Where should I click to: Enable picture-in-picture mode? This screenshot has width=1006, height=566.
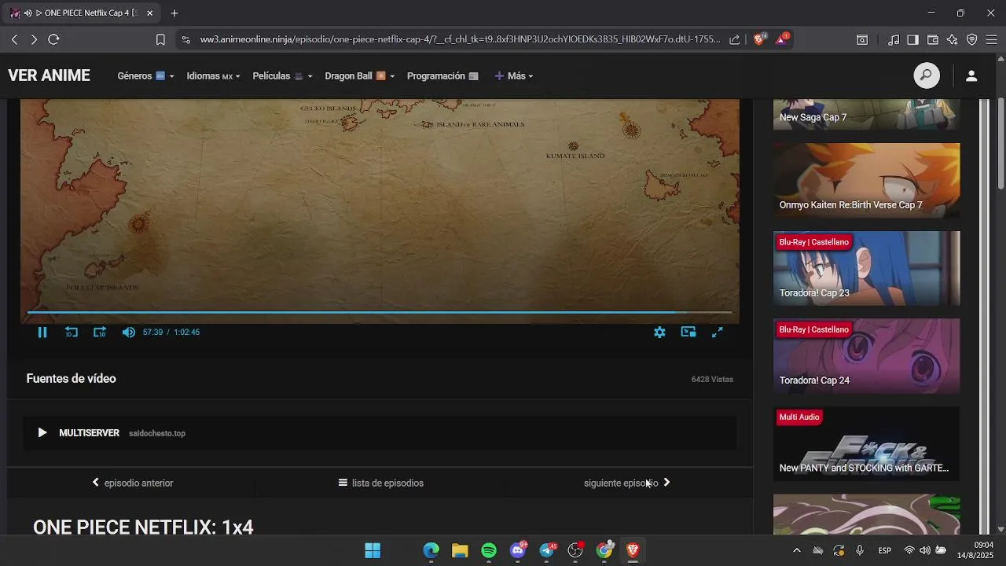688,333
